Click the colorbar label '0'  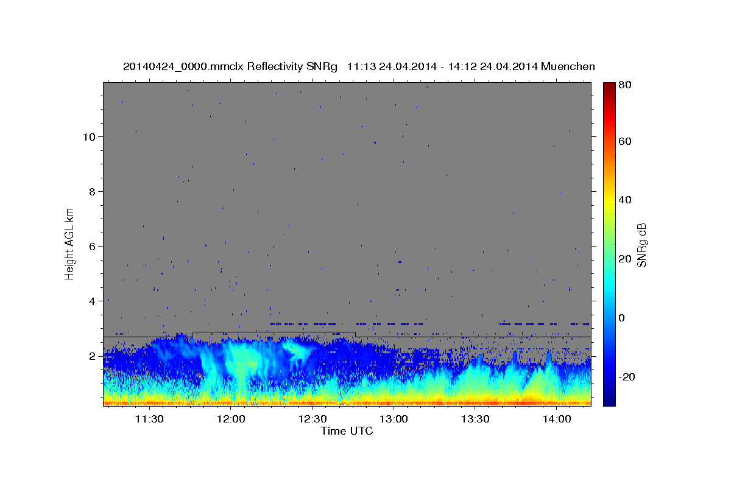click(x=621, y=318)
